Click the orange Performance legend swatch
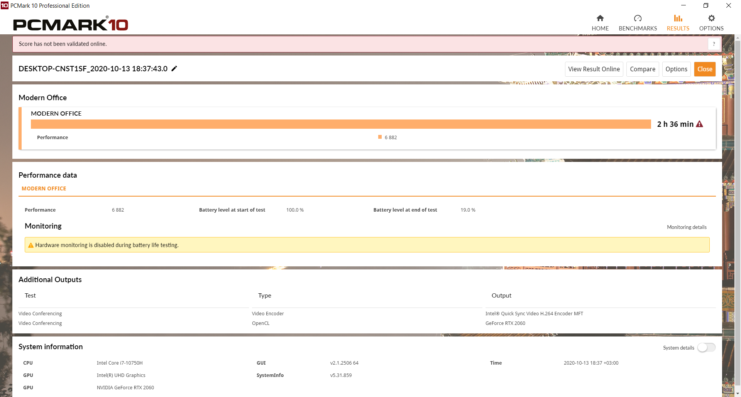741x397 pixels. point(380,137)
